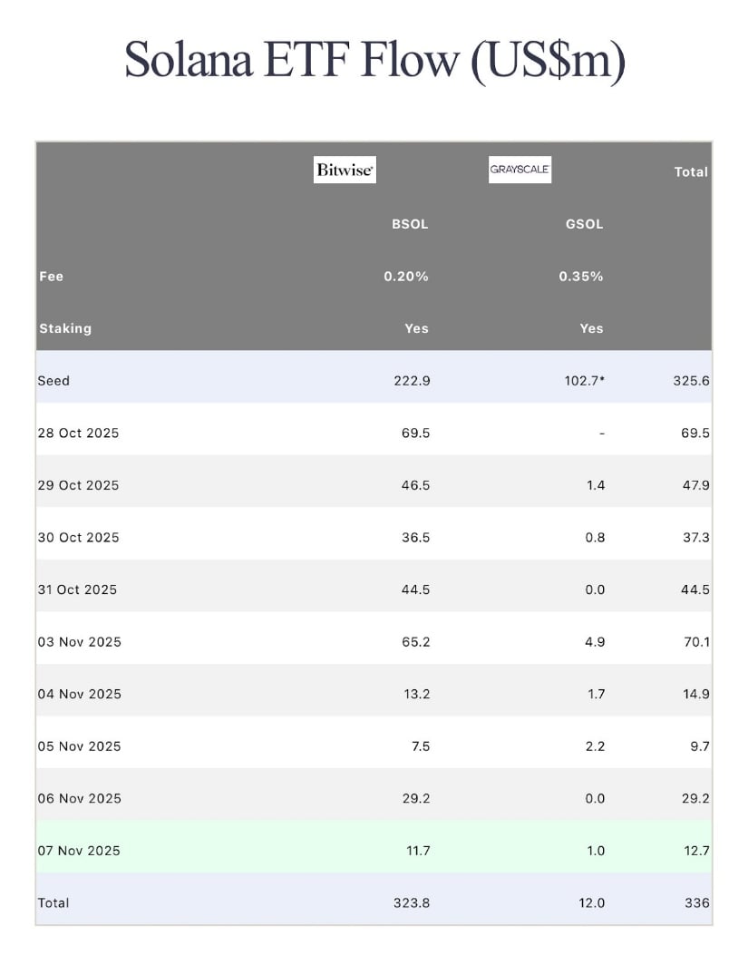Click the Bitwise logo
Image resolution: width=748 pixels, height=955 pixels.
[x=345, y=170]
